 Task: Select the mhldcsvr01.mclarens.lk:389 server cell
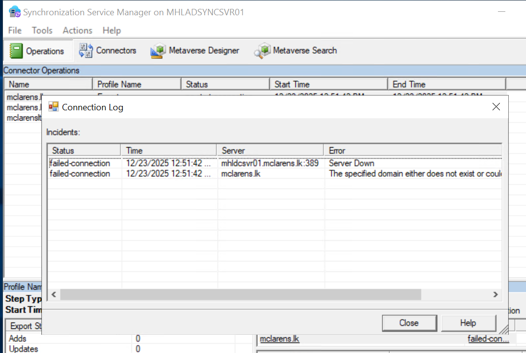(x=270, y=163)
